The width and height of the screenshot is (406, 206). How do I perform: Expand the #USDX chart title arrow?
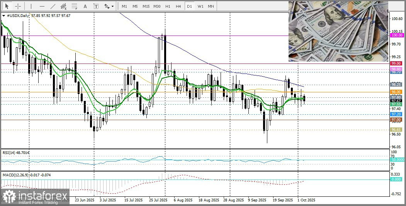[4, 16]
